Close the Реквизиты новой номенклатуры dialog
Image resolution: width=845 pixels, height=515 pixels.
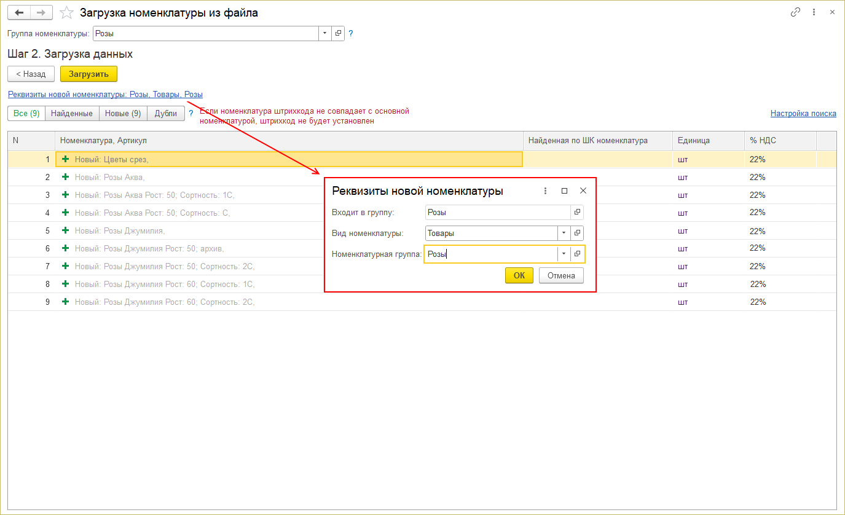coord(583,191)
